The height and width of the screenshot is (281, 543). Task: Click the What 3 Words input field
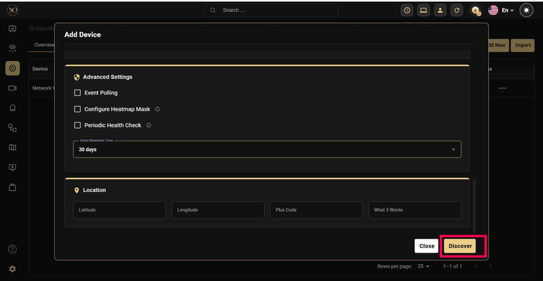415,210
